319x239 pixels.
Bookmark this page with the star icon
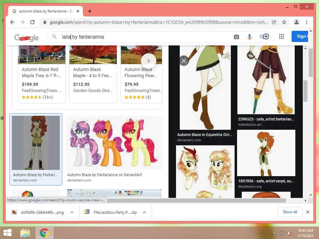[x=284, y=22]
